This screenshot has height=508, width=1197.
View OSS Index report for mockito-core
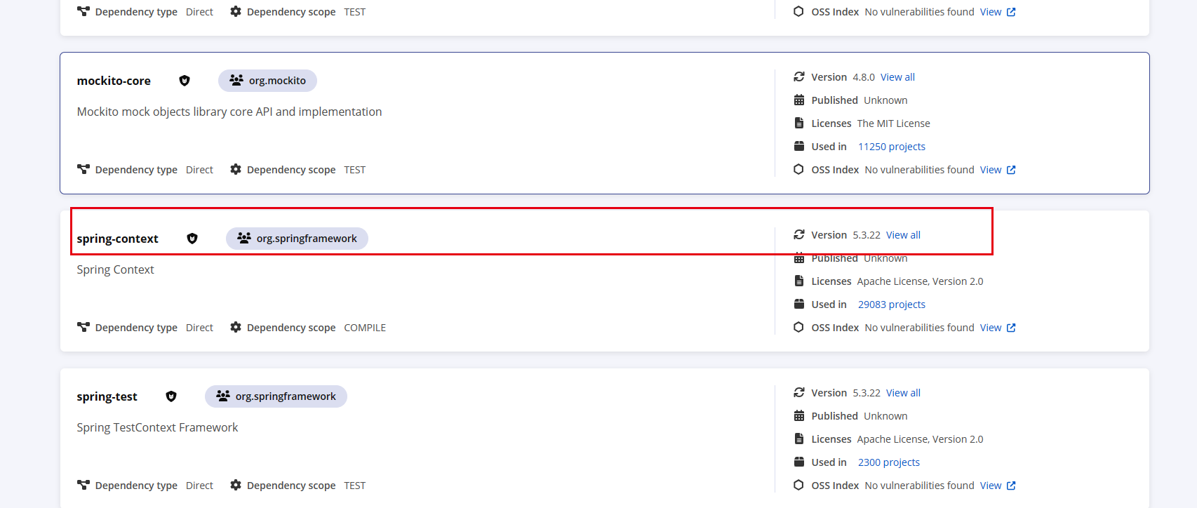(991, 170)
